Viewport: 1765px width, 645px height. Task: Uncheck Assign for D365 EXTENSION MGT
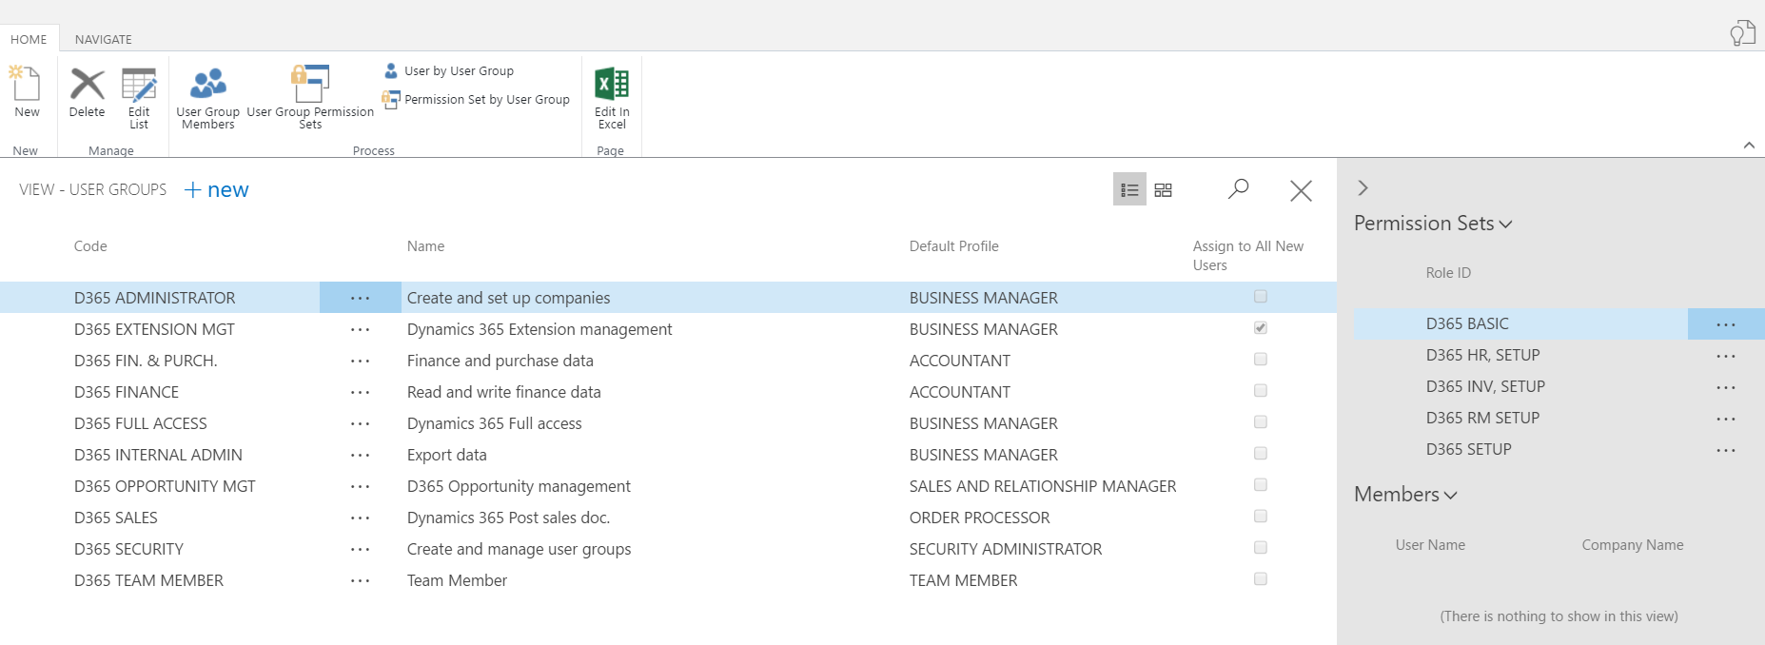pos(1260,328)
